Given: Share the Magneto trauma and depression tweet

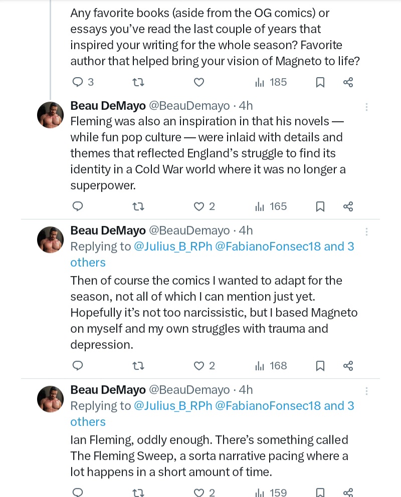Looking at the screenshot, I should pos(348,366).
